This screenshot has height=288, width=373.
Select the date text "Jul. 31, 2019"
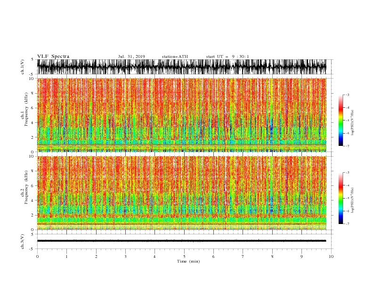131,56
